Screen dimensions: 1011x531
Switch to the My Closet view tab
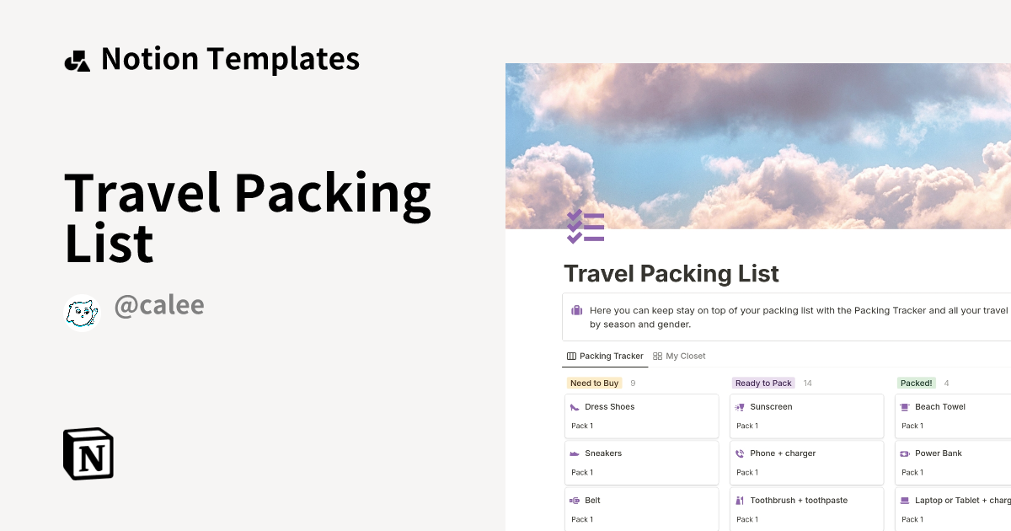click(679, 356)
